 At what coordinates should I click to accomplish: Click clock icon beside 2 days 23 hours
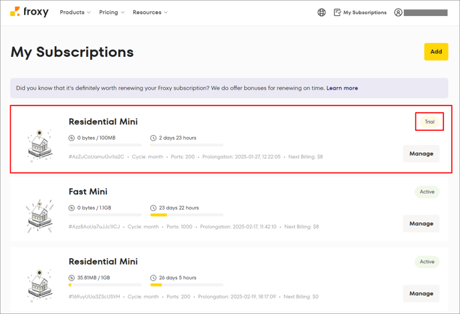pyautogui.click(x=153, y=138)
